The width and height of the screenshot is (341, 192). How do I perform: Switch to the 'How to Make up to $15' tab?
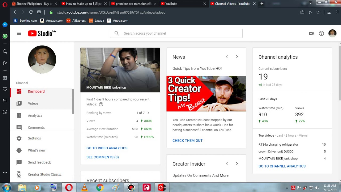point(84,4)
